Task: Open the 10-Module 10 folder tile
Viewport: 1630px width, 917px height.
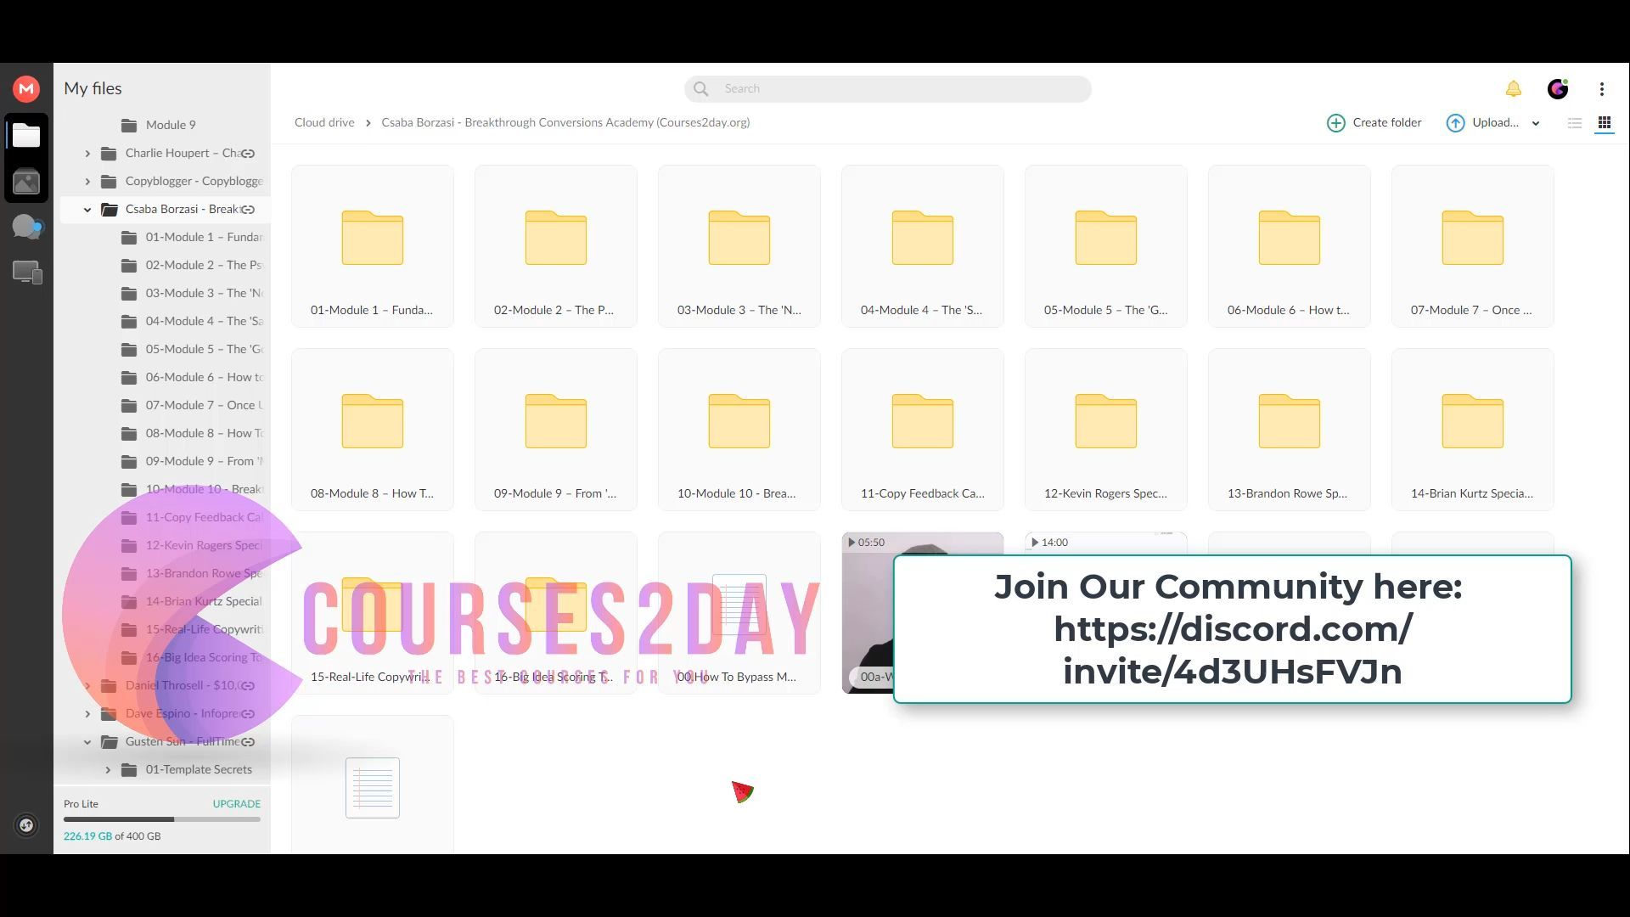Action: coord(739,430)
